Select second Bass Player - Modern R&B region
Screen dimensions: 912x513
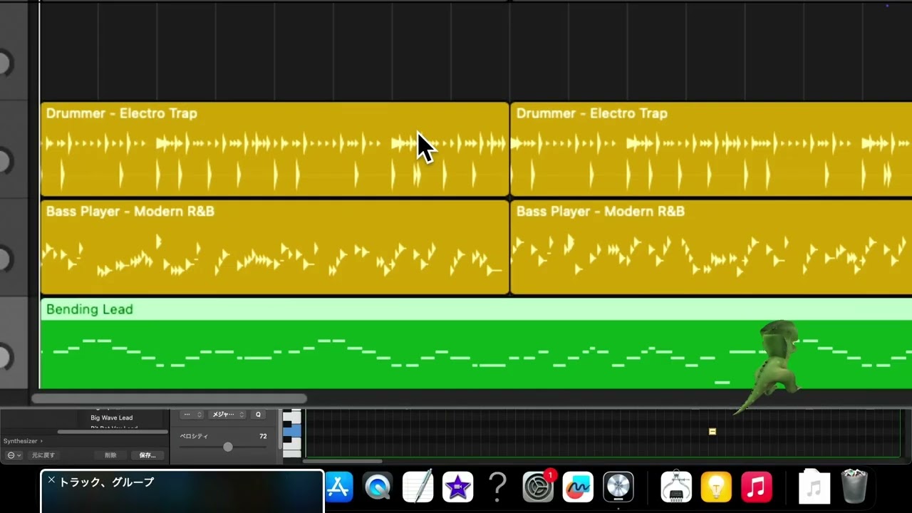711,247
